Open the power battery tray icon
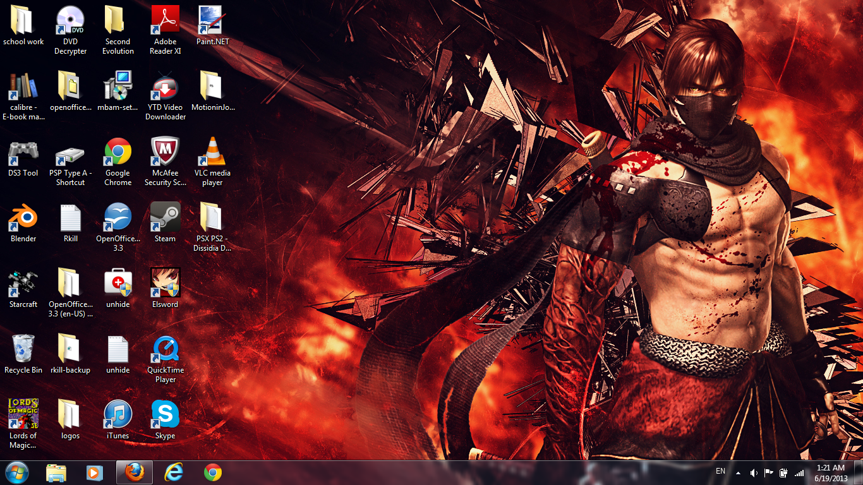This screenshot has width=863, height=485. click(784, 472)
